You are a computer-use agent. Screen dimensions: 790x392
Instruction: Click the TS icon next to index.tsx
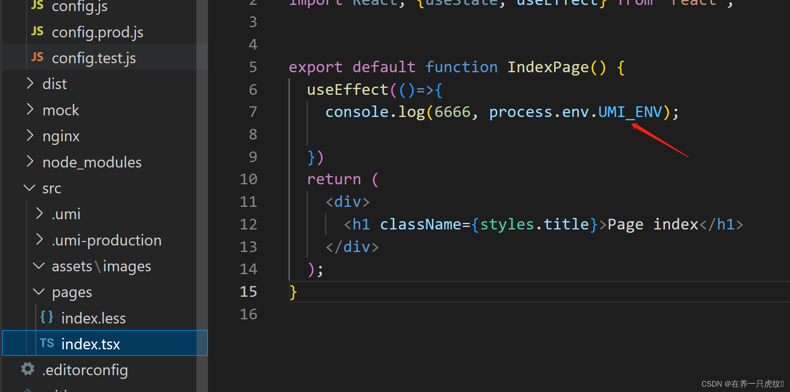[x=47, y=343]
